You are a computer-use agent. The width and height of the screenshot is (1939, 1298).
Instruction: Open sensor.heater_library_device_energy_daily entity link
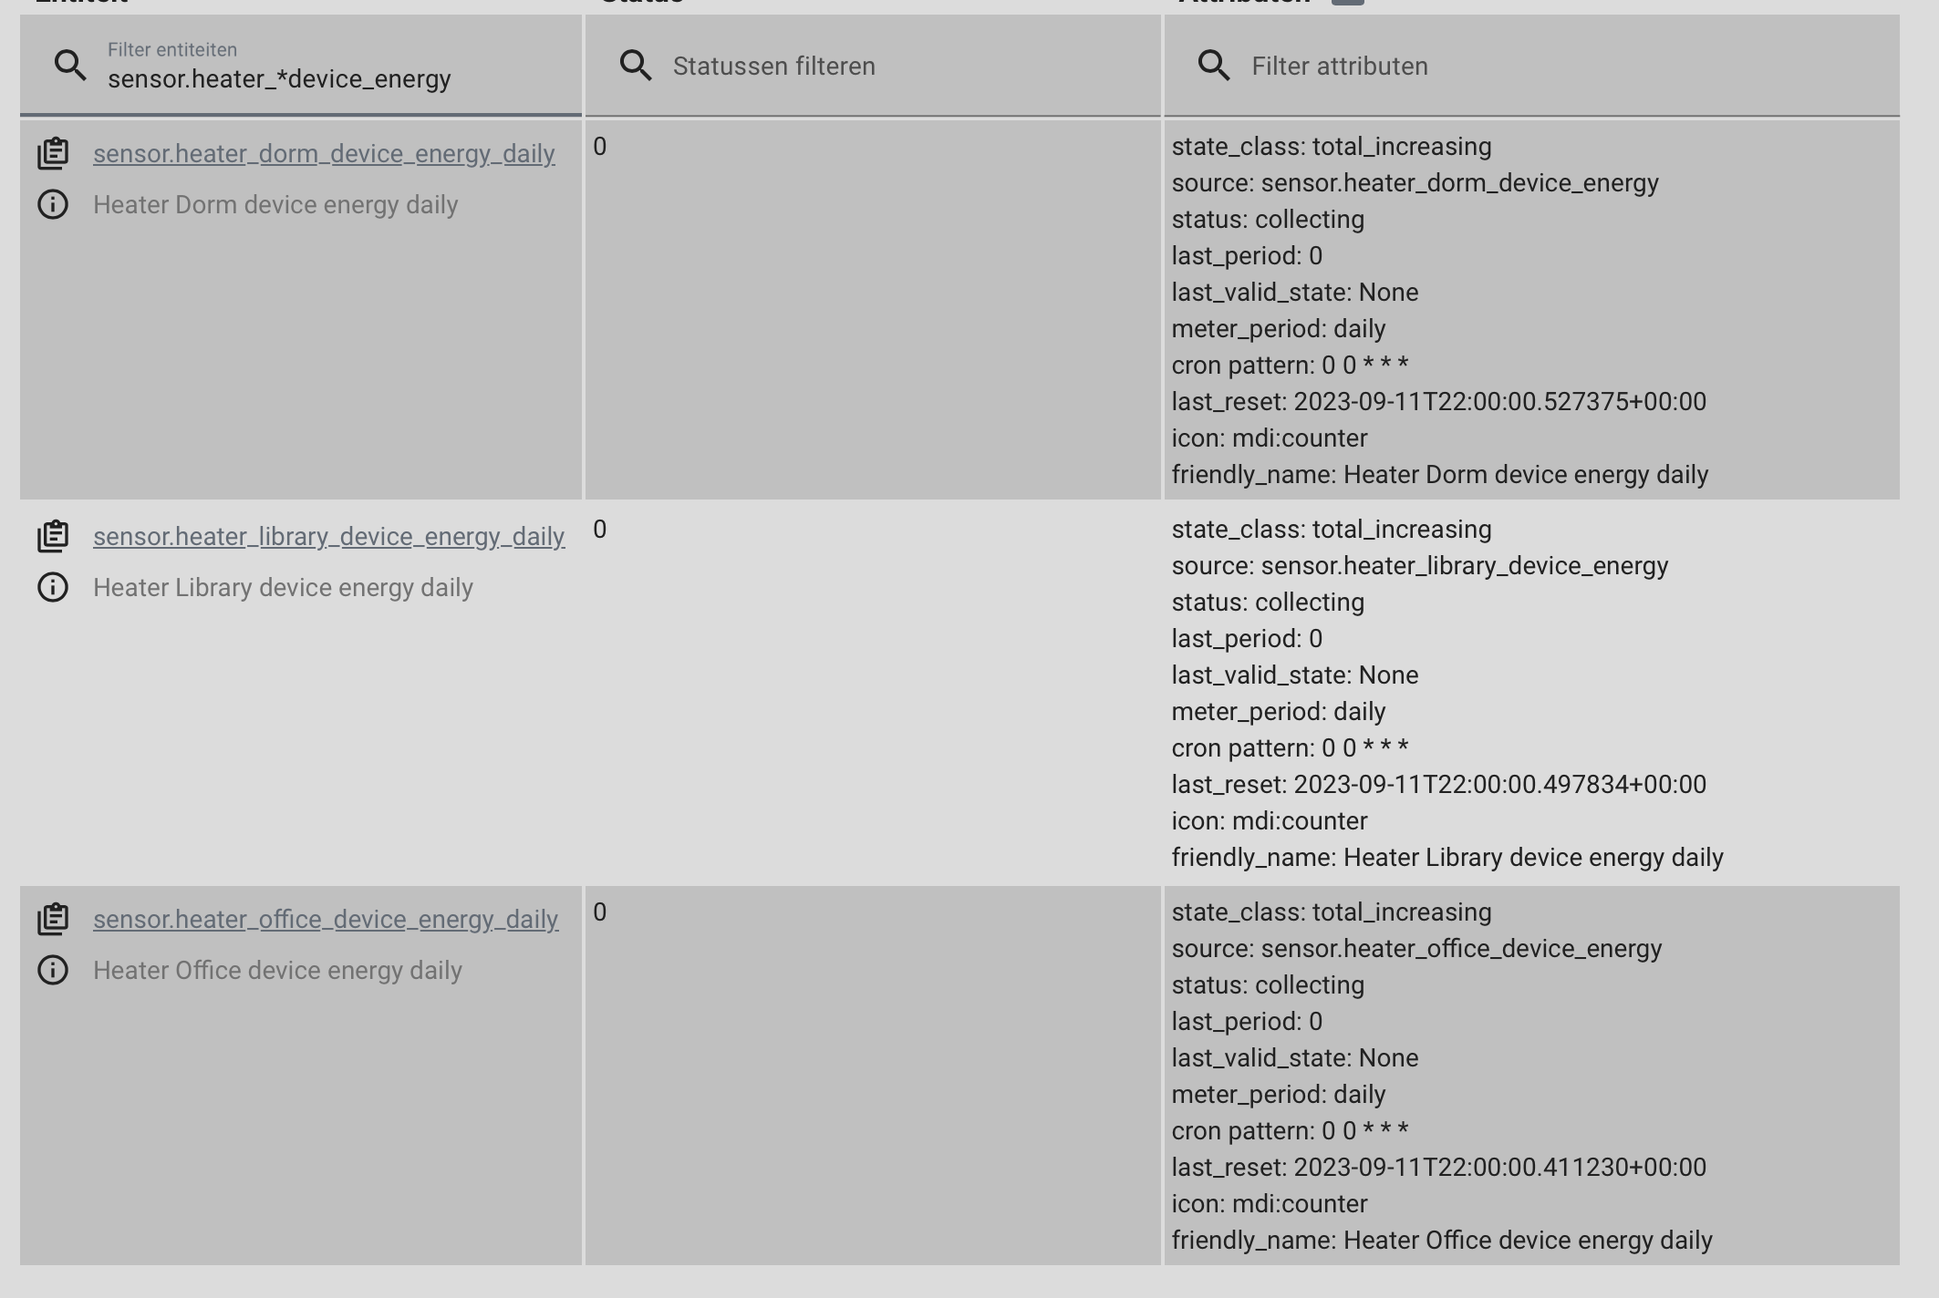pyautogui.click(x=329, y=537)
